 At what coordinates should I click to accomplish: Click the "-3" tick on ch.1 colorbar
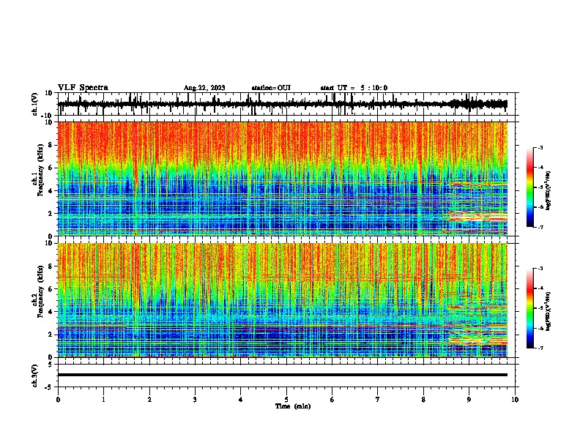coord(540,148)
